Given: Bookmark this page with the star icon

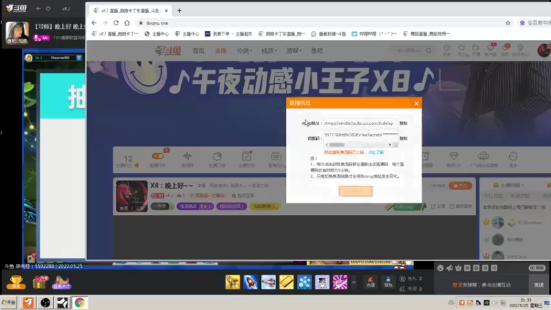Looking at the screenshot, I should tap(508, 23).
